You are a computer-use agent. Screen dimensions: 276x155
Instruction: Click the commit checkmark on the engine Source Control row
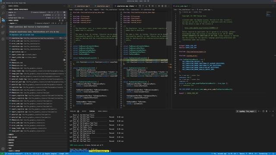click(x=59, y=23)
